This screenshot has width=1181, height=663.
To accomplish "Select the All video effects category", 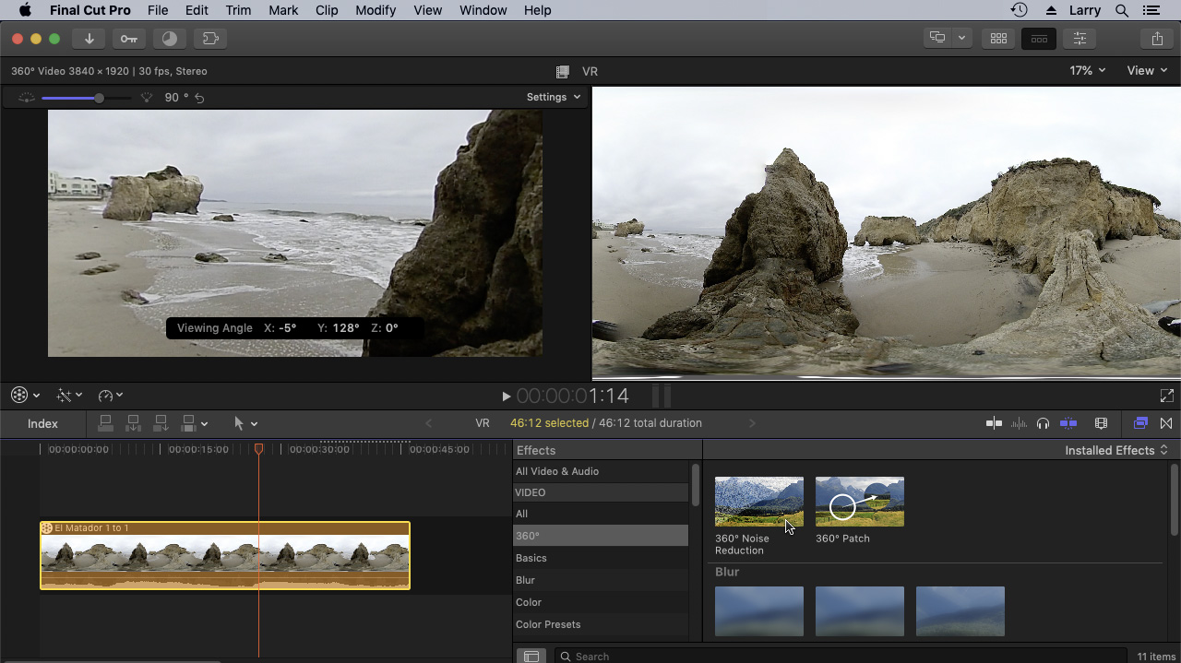I will pyautogui.click(x=601, y=514).
